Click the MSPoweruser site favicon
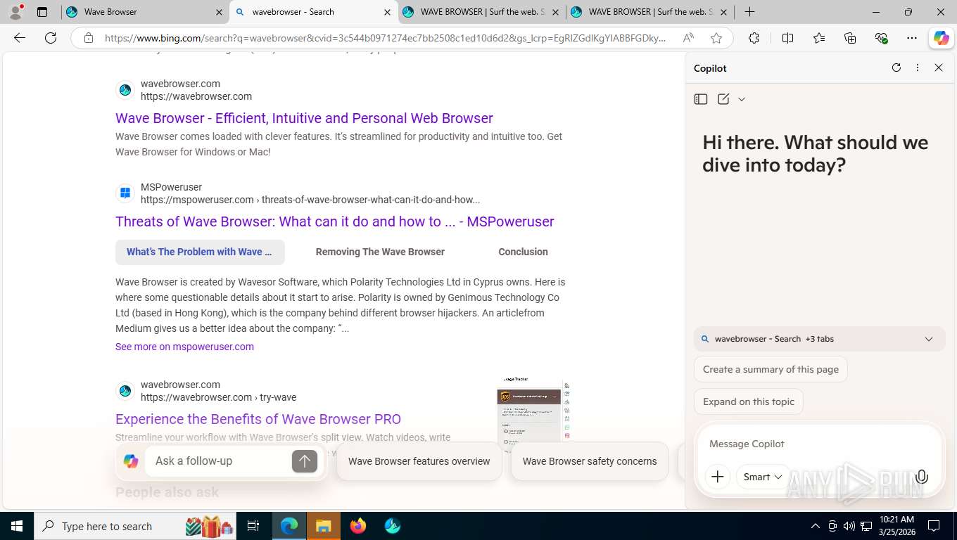 tap(125, 193)
